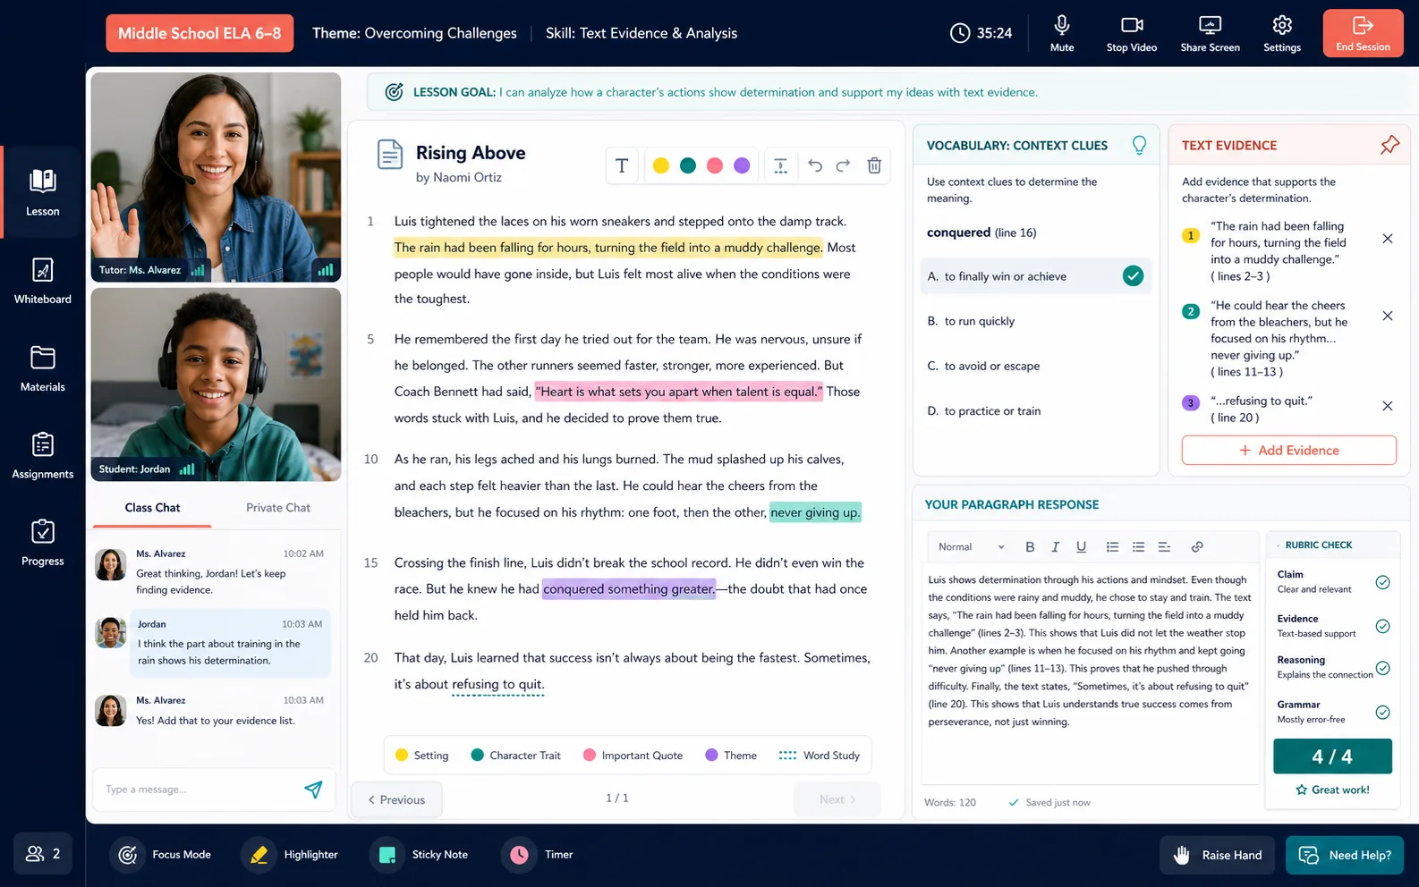Viewport: 1419px width, 887px height.
Task: Apply bold in paragraph response editor
Action: (1030, 546)
